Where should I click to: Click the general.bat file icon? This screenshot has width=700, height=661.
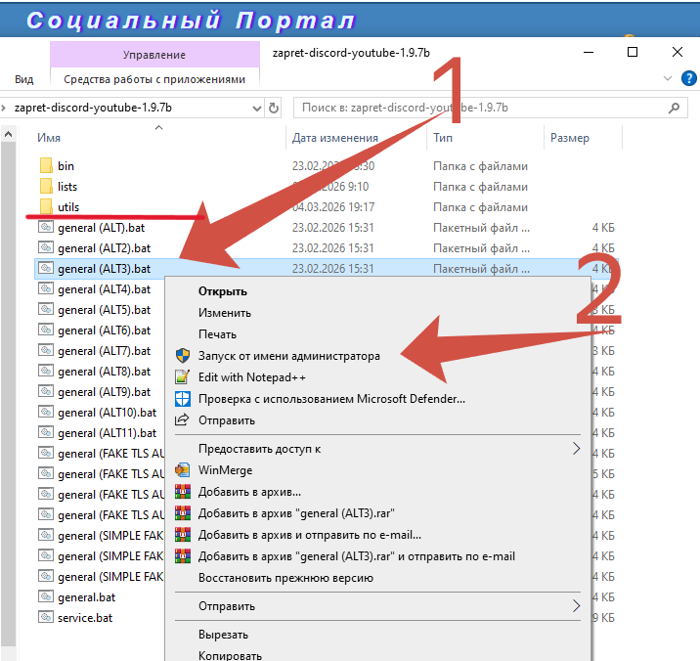[x=46, y=596]
